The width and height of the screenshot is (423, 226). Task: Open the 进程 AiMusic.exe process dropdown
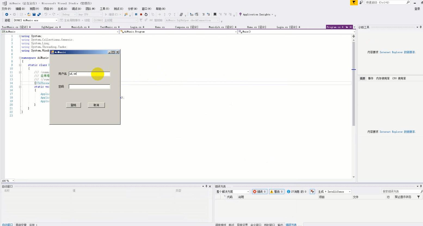(35, 20)
